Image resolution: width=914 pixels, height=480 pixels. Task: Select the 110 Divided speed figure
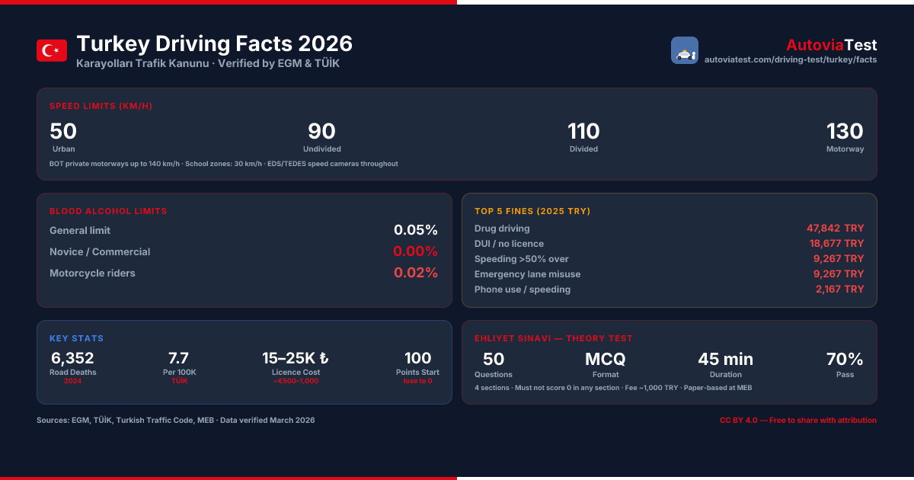(x=583, y=136)
